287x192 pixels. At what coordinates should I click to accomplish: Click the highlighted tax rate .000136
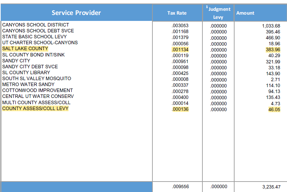[x=180, y=109]
